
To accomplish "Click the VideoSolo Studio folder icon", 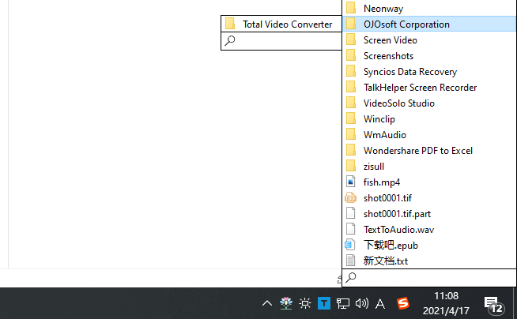I will (x=351, y=103).
